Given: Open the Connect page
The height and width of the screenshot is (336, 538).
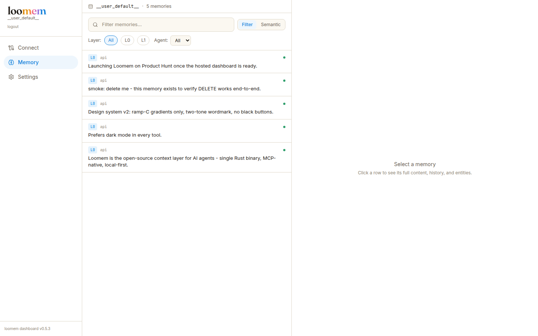Looking at the screenshot, I should 41,48.
